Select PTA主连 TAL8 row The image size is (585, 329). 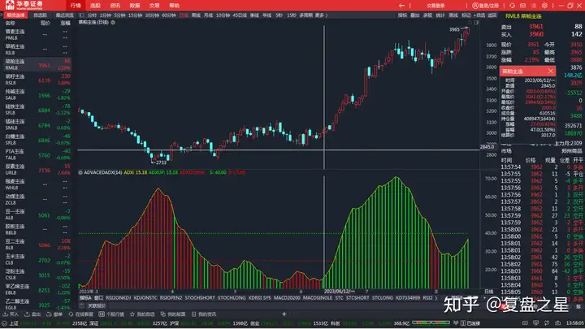point(37,154)
